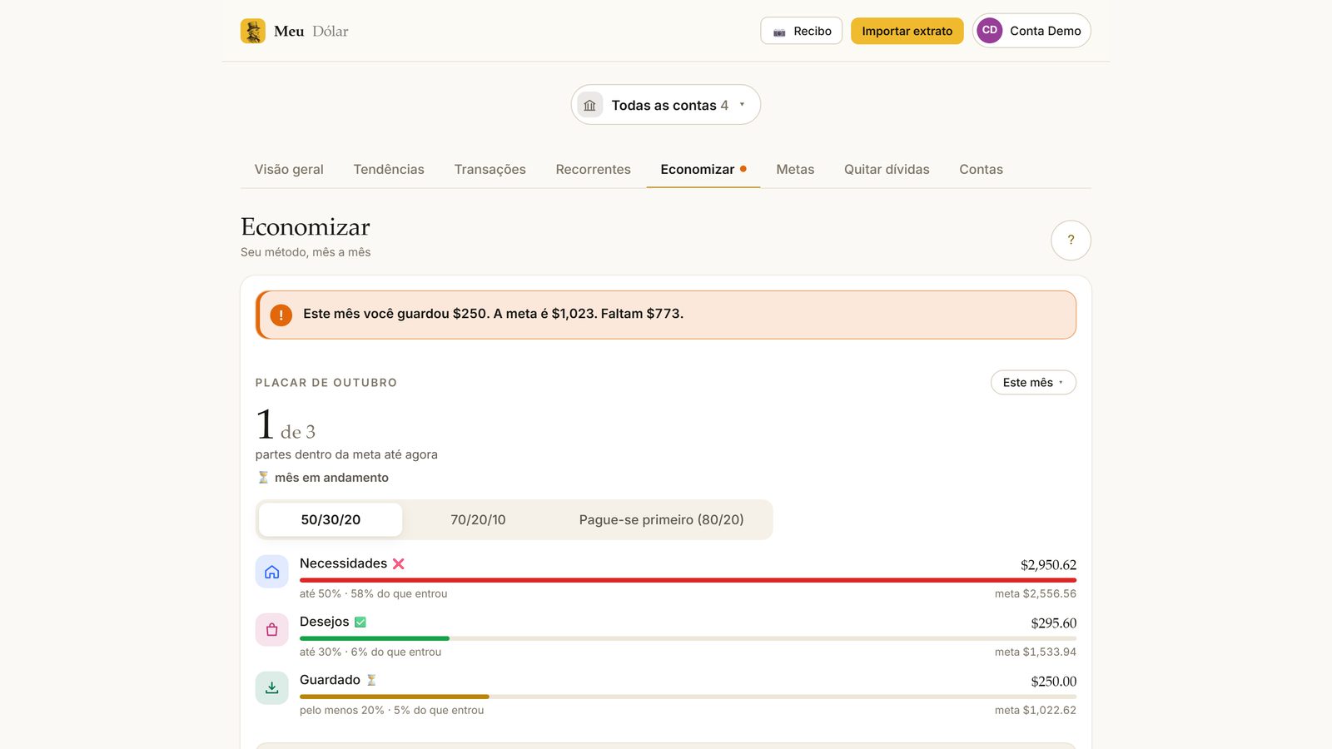This screenshot has width=1332, height=749.
Task: Click the $2,950.62 Necessidades amount
Action: click(1048, 565)
